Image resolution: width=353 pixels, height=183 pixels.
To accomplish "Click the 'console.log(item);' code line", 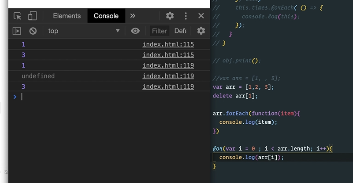I will 248,122.
